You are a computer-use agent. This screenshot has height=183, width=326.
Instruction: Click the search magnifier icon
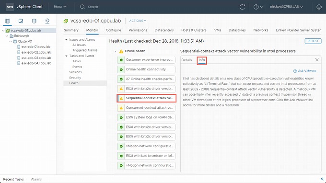coord(82,7)
